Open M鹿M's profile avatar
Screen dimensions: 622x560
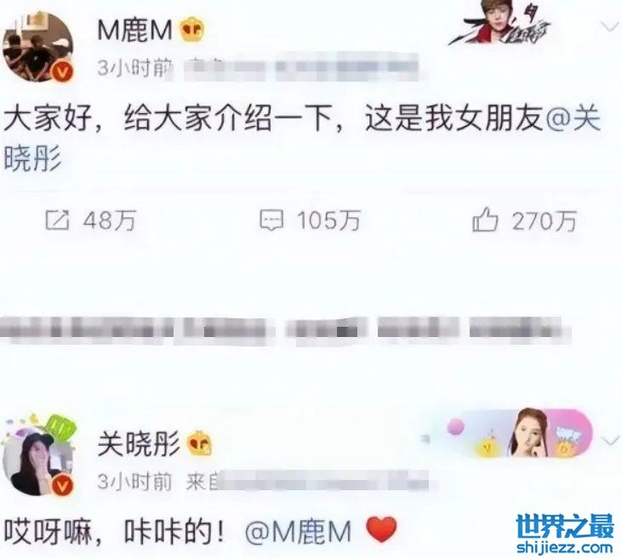coord(38,47)
